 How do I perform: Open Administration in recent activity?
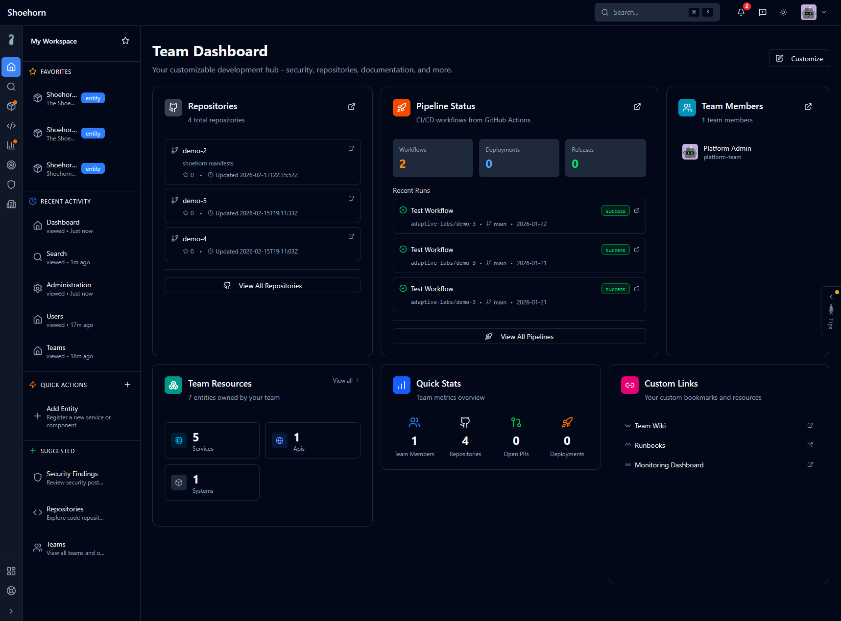(x=69, y=289)
